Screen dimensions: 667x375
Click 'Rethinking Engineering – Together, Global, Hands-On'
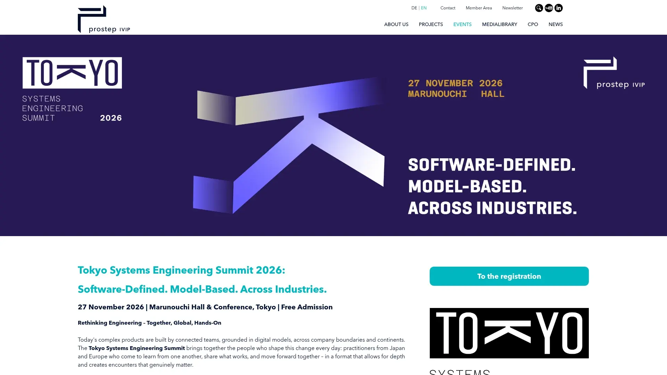pos(149,323)
